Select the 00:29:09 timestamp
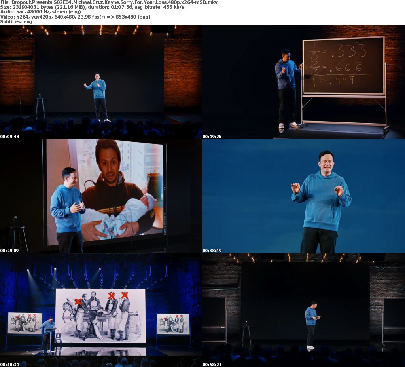Image resolution: width=405 pixels, height=367 pixels. coord(10,251)
